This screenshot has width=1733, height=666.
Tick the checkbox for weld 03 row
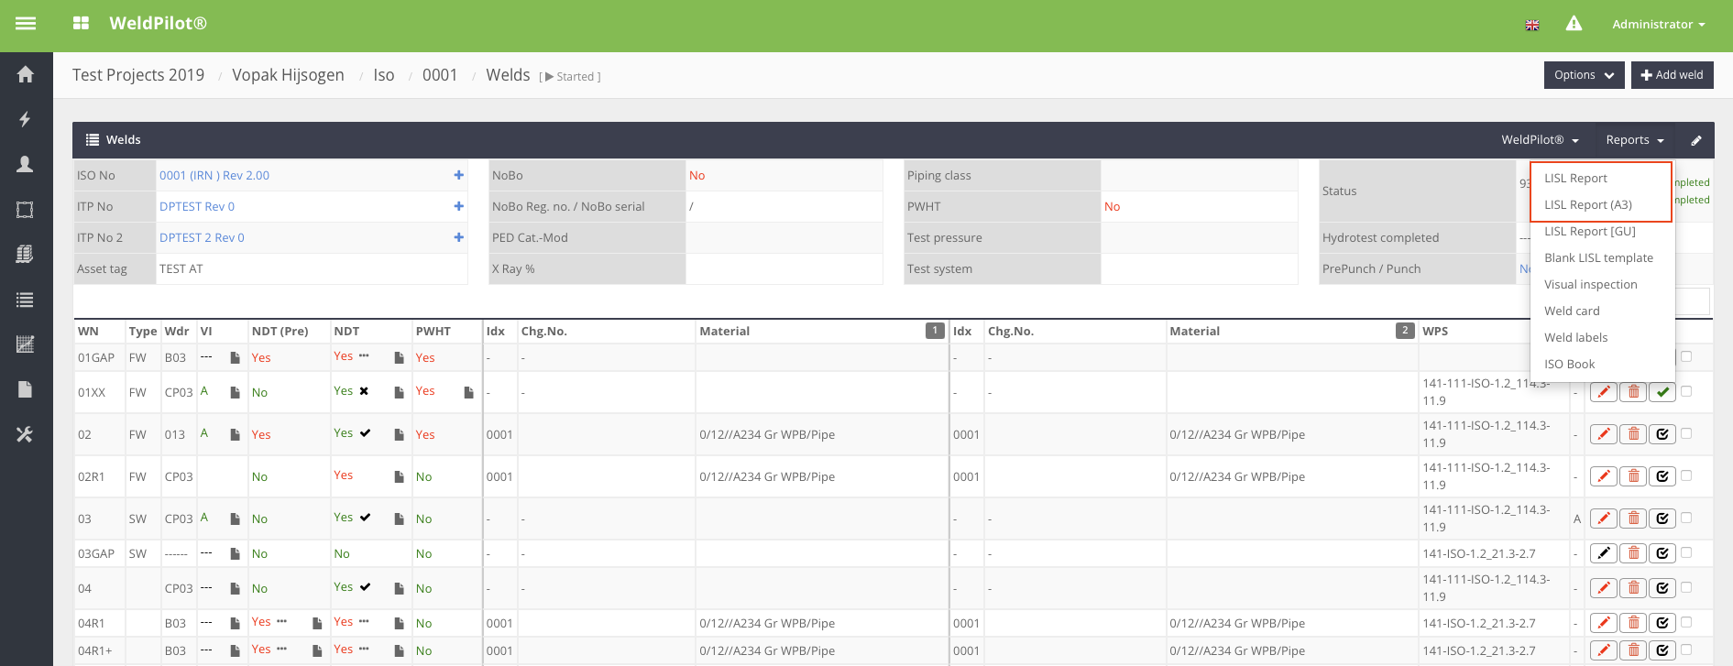pyautogui.click(x=1686, y=518)
